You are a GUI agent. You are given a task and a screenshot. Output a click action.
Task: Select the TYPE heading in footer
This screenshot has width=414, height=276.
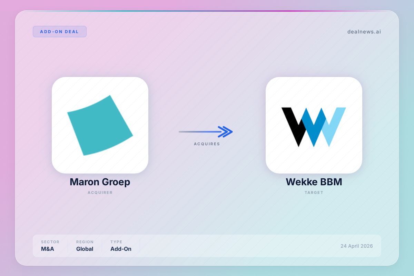(x=116, y=242)
